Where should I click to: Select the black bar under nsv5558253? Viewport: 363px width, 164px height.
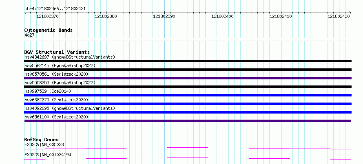[x=188, y=87]
